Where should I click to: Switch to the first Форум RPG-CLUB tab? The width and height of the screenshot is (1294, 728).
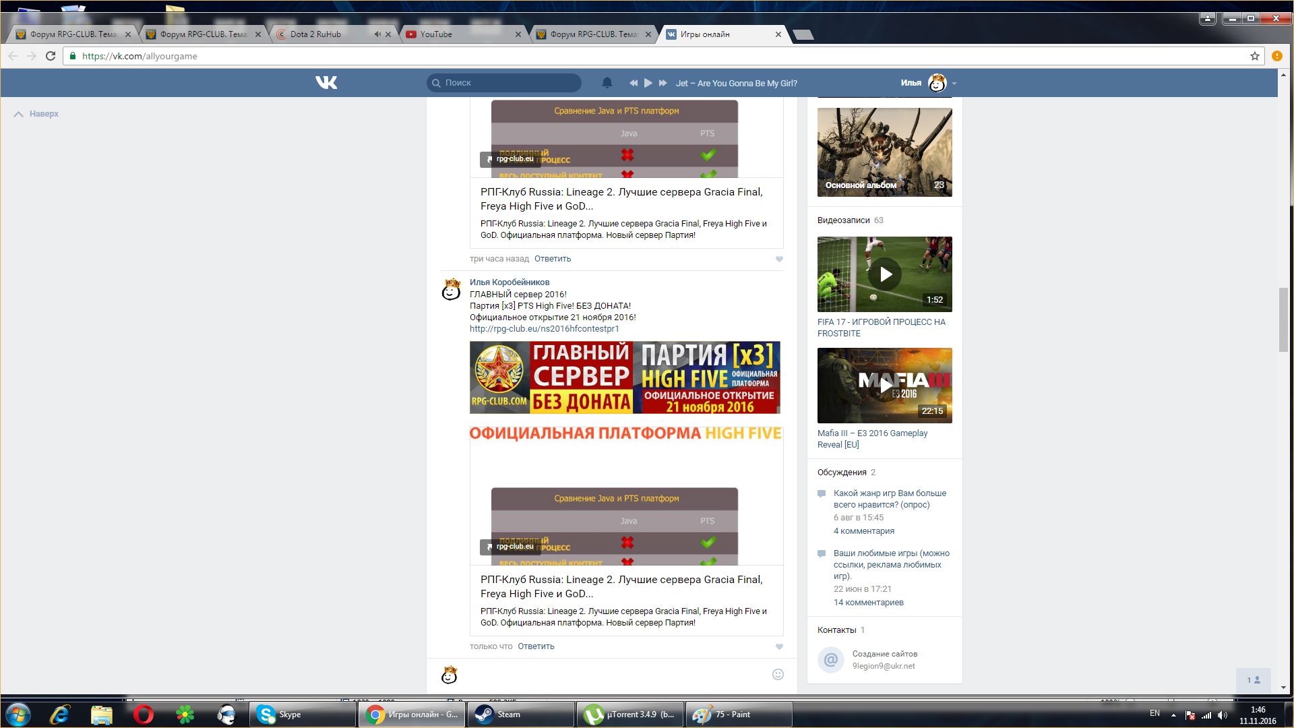click(x=73, y=34)
